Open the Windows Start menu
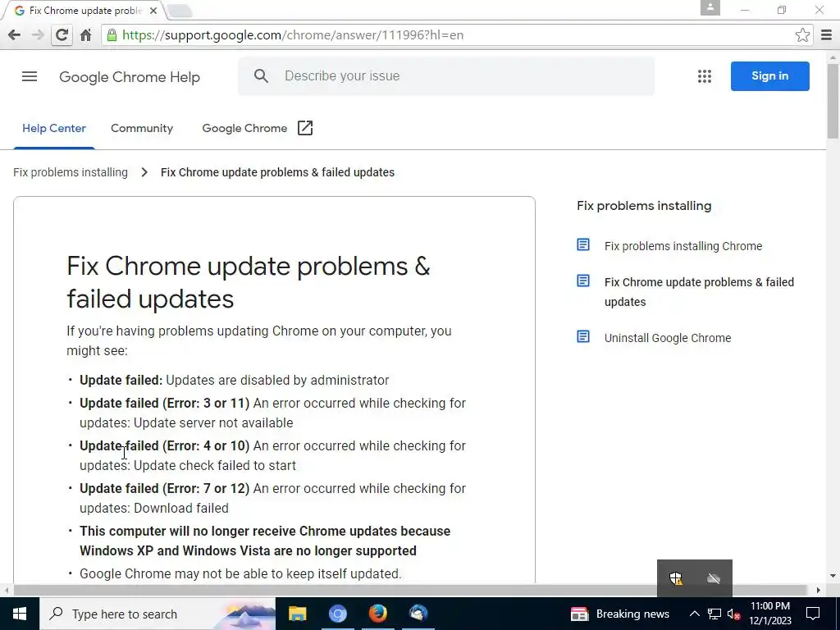840x630 pixels. pos(20,614)
